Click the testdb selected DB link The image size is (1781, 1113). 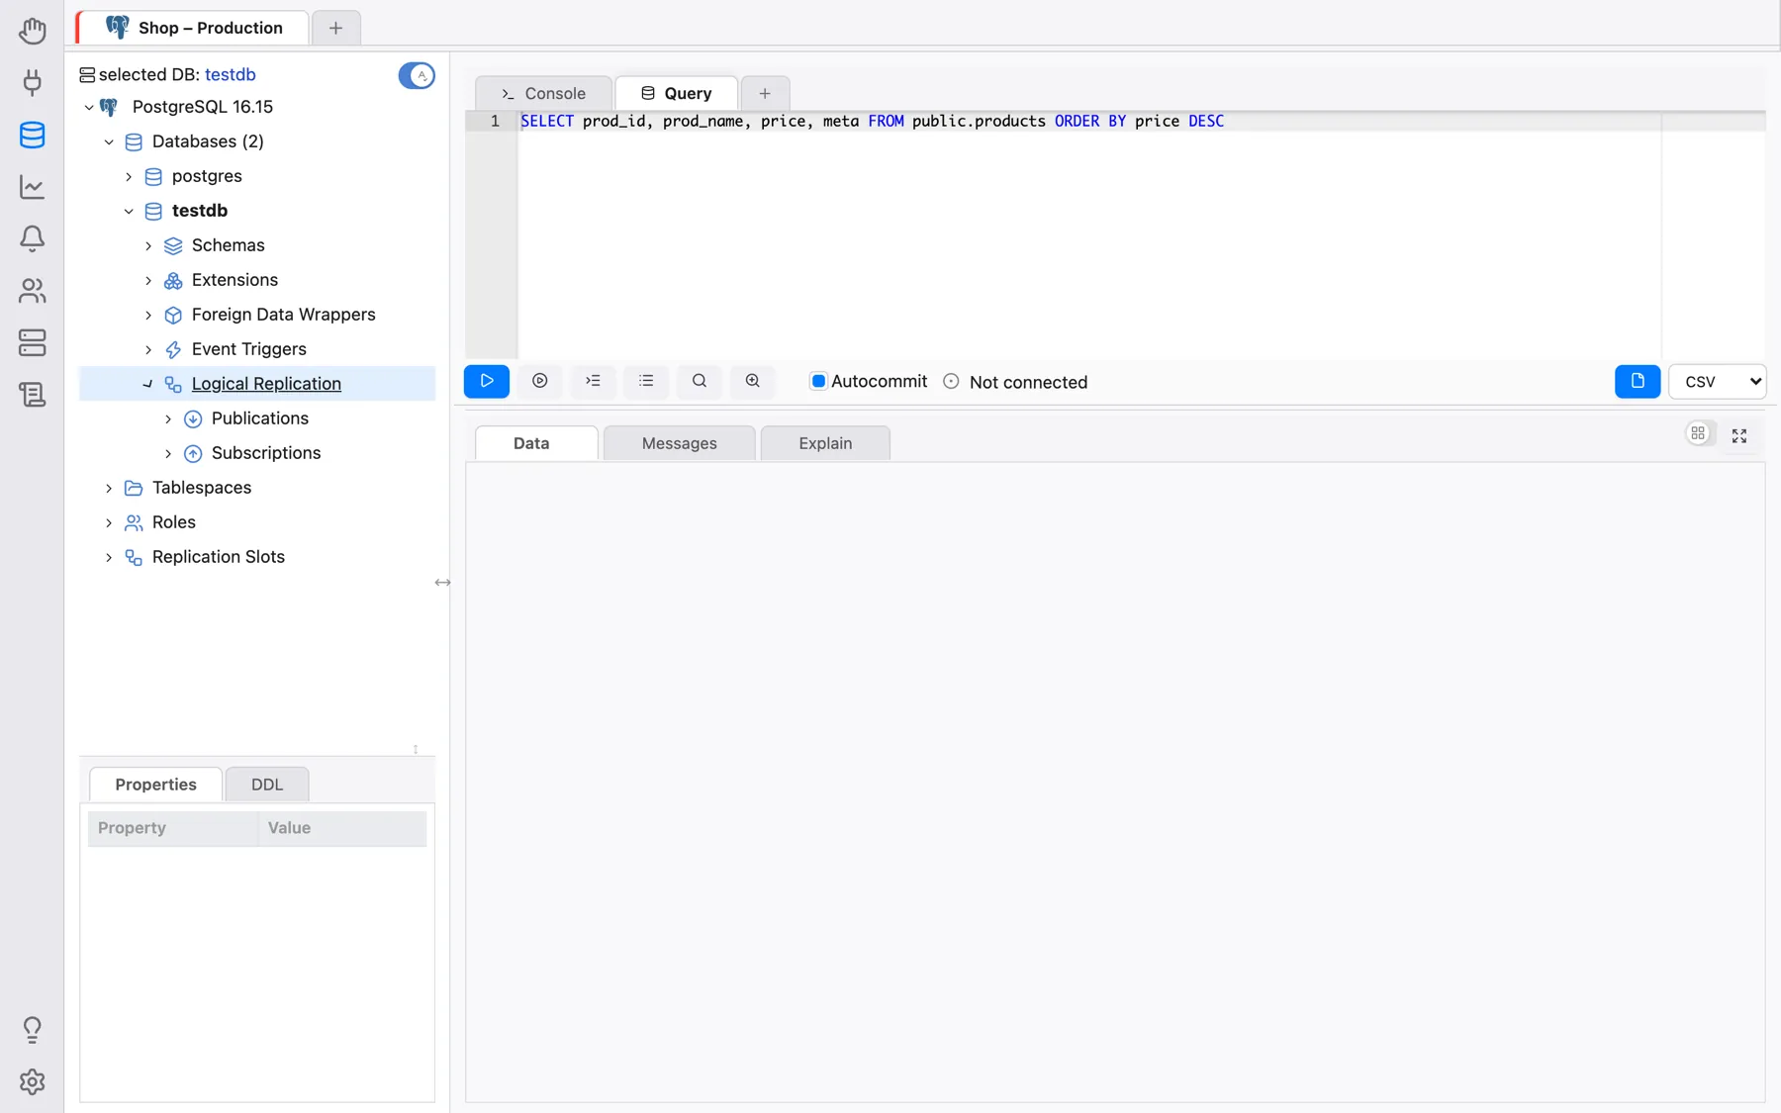[x=230, y=74]
